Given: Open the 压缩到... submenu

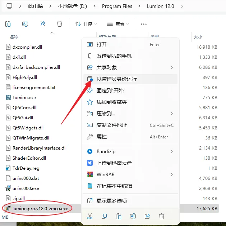Looking at the screenshot, I should 130,114.
